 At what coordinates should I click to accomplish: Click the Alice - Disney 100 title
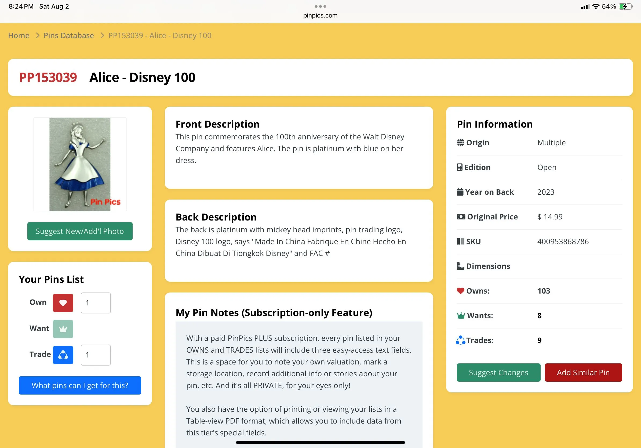pos(142,77)
